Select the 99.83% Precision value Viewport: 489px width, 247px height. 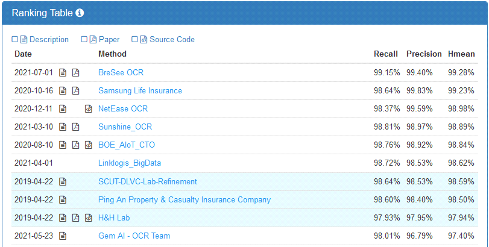coord(419,90)
